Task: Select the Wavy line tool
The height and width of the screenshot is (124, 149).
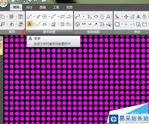Action: pyautogui.click(x=84, y=24)
